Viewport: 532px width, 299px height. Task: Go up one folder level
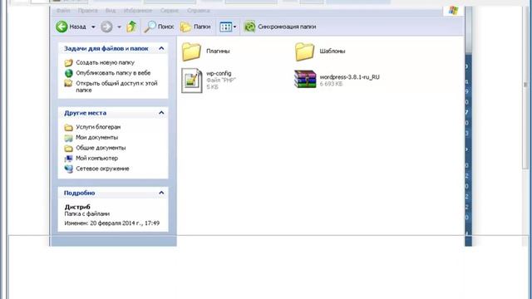tap(131, 27)
